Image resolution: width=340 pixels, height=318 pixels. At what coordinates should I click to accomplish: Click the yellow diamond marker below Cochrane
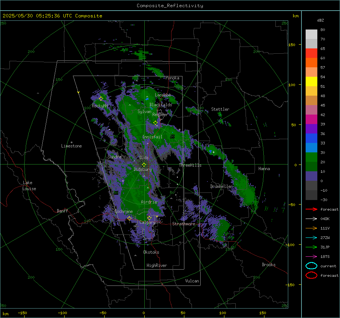click(130, 218)
